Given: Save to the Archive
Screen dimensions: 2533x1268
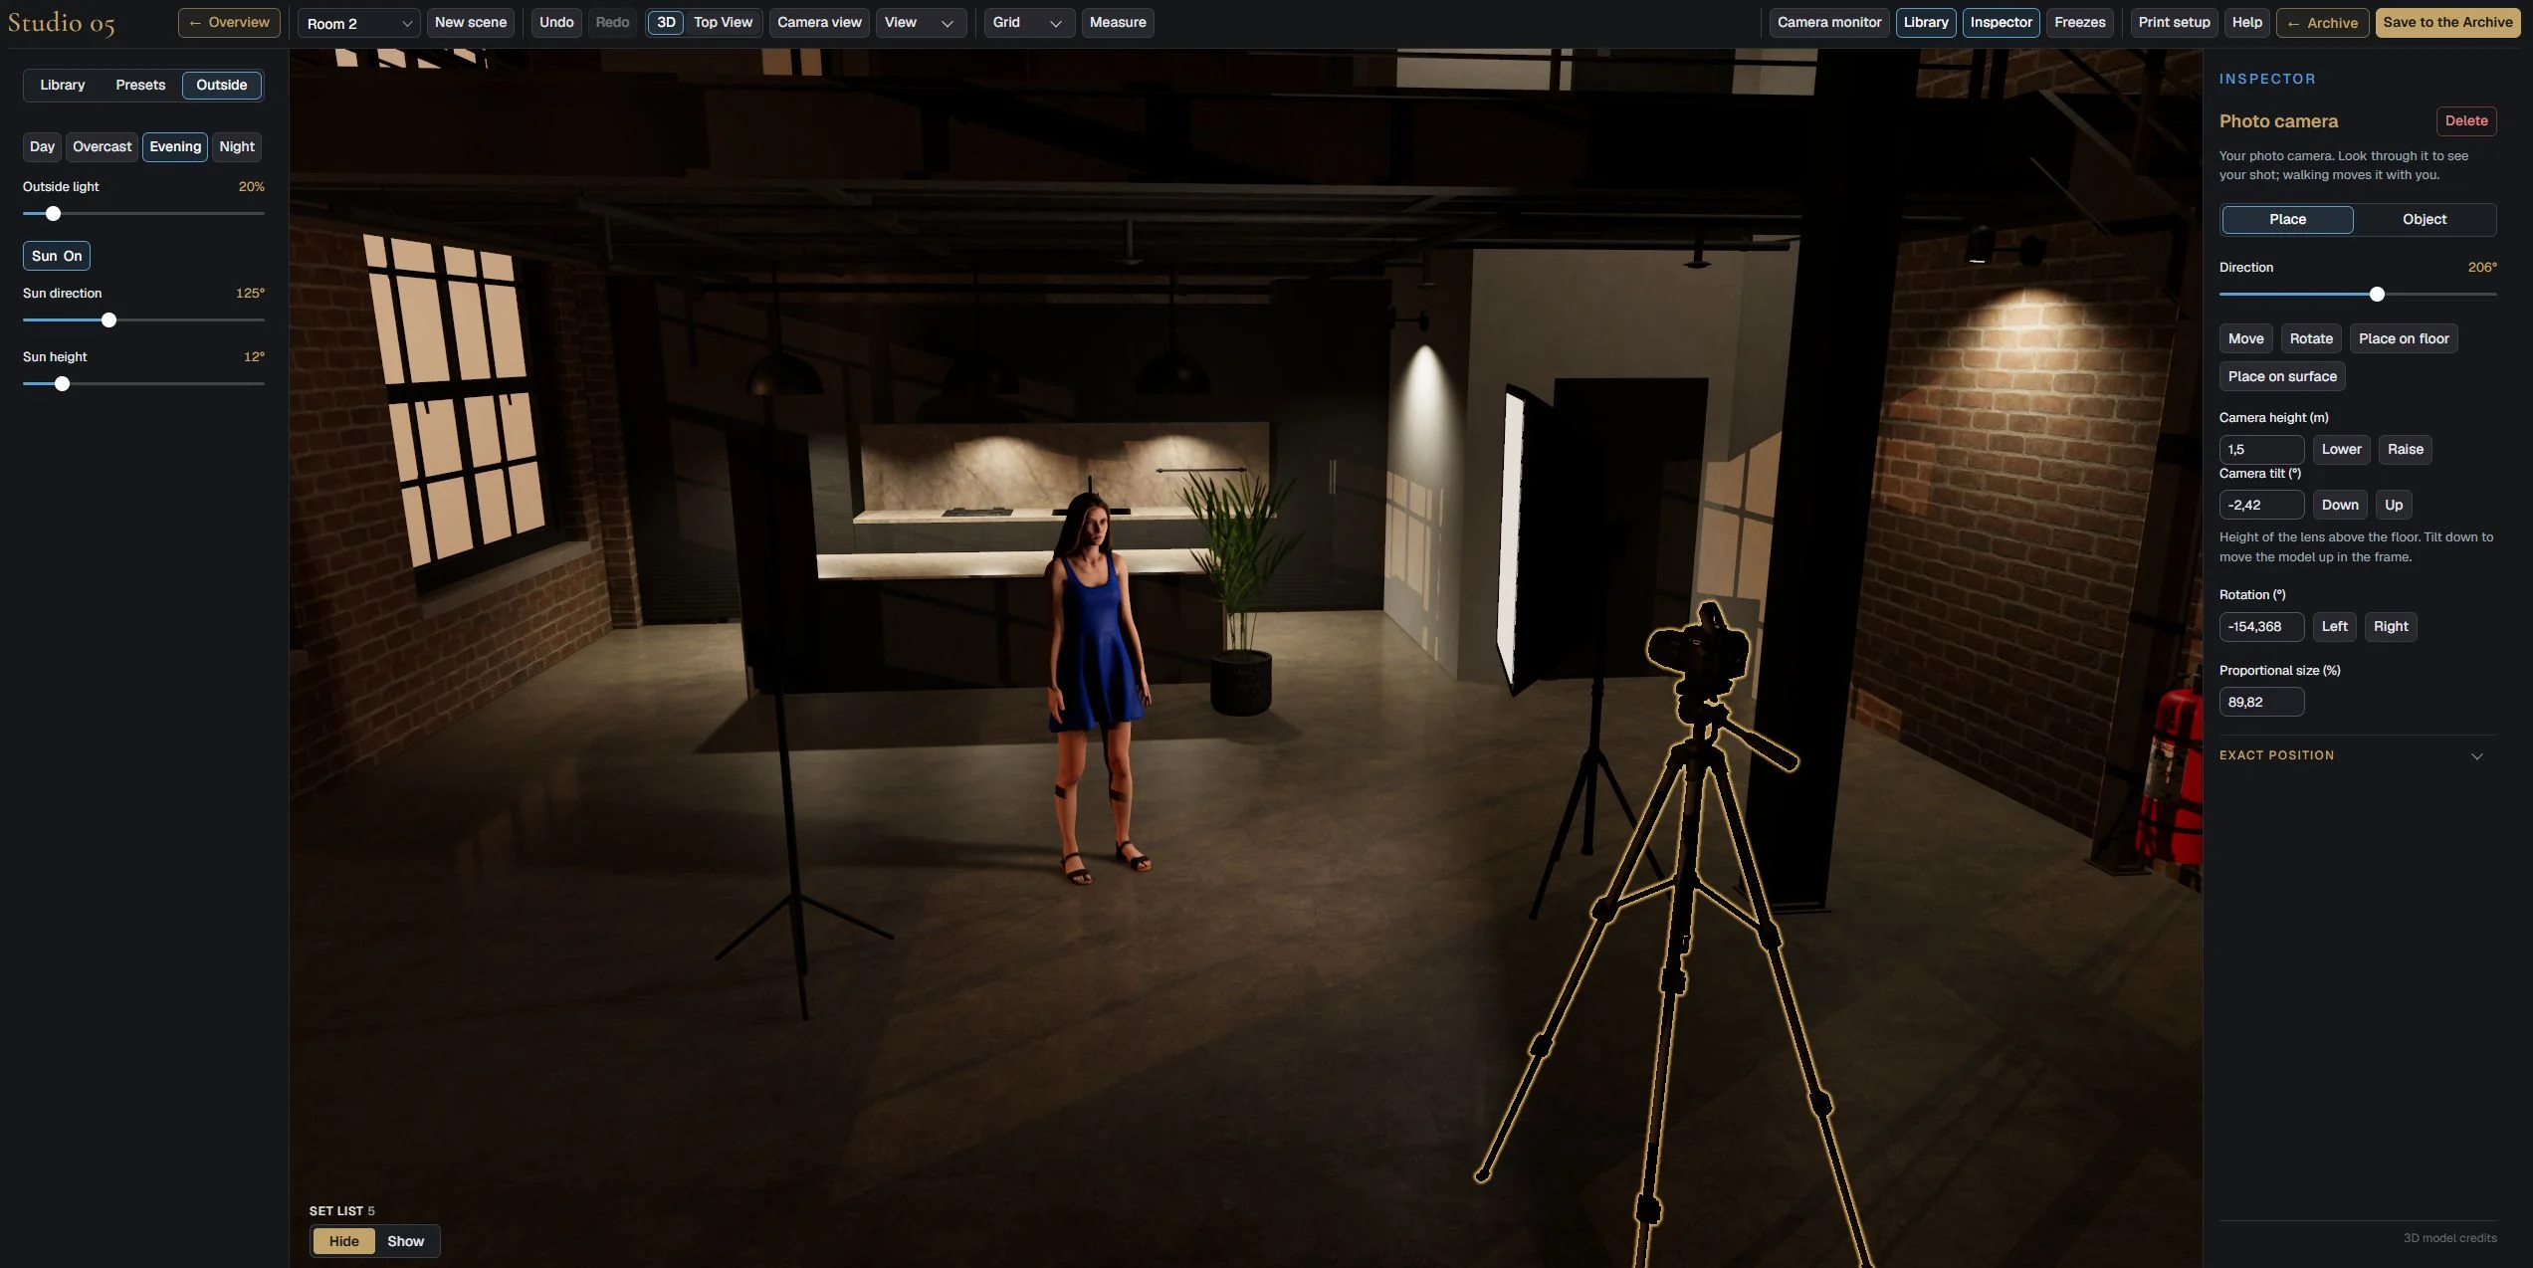Looking at the screenshot, I should [x=2447, y=23].
